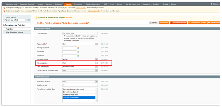Open calendar icon for Valeur min.

[x=78, y=52]
